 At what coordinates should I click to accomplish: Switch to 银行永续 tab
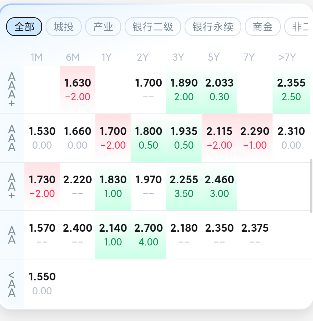pyautogui.click(x=213, y=27)
